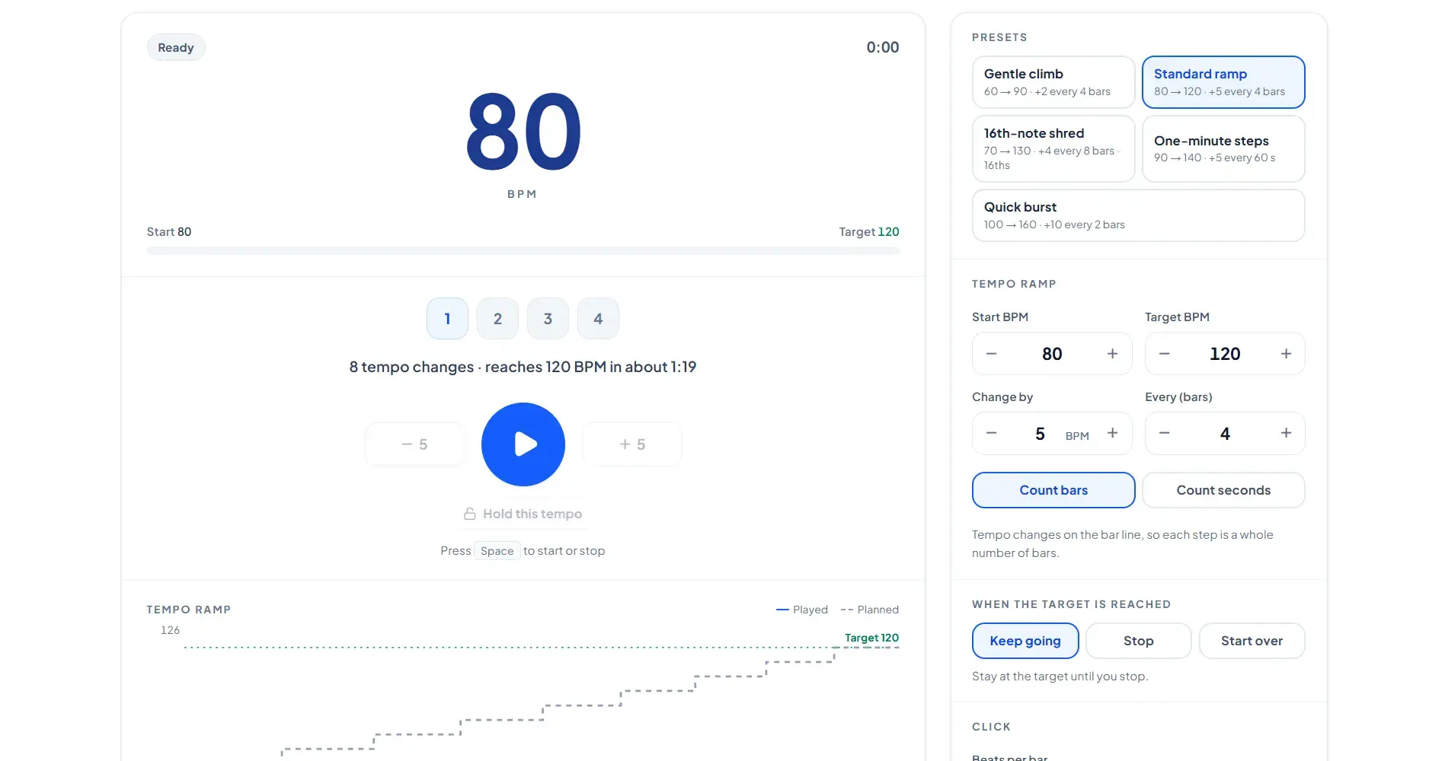
Task: Click the minus 5 BPM nudge button
Action: [414, 444]
